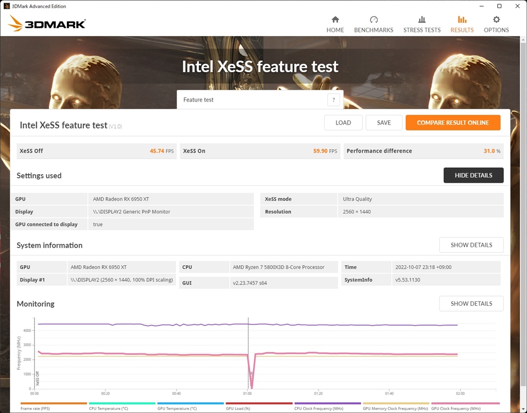527x413 pixels.
Task: Toggle the Frame rate (FPS) legend swatch
Action: (54, 404)
